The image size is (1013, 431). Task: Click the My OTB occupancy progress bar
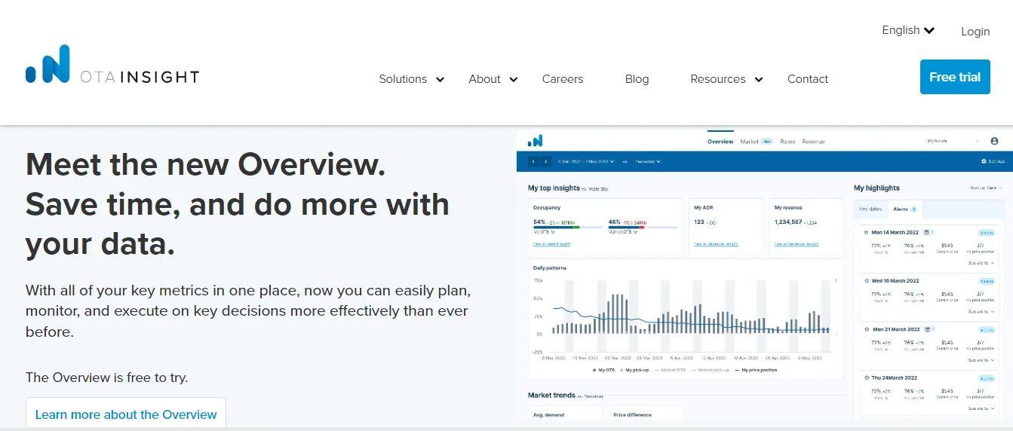(566, 227)
